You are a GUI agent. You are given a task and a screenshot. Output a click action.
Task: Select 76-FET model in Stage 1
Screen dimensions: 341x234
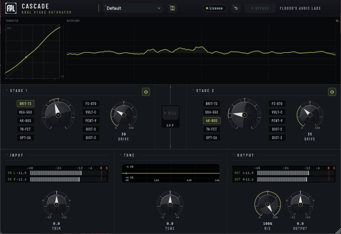[x=26, y=129]
